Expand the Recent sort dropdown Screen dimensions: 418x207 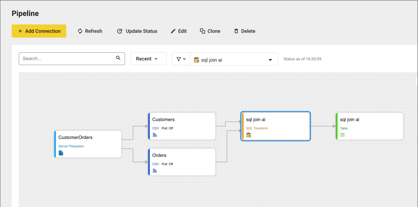click(x=148, y=59)
